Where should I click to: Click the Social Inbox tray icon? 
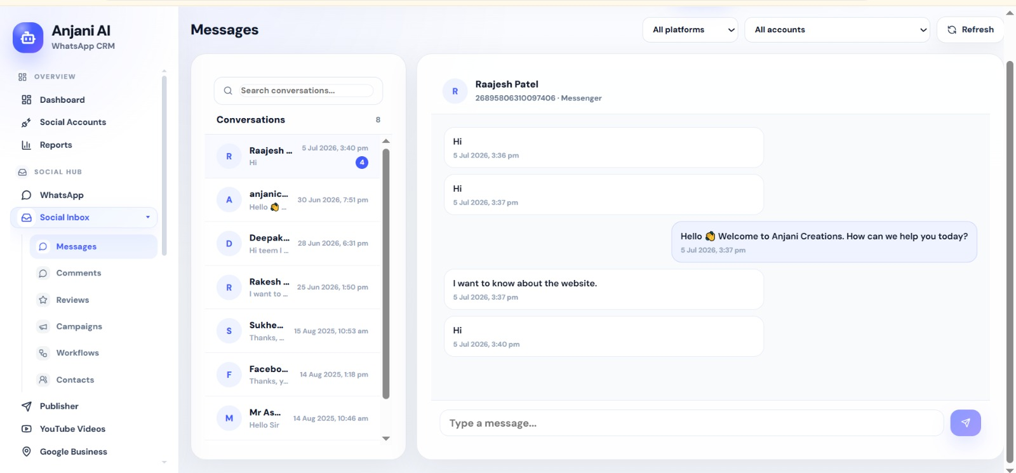tap(26, 218)
